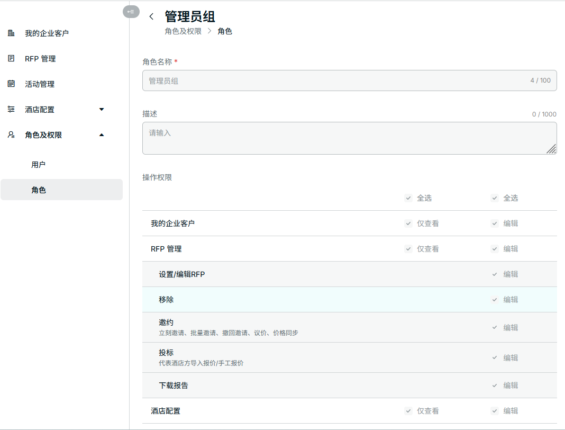Click the 邀约 row label
This screenshot has height=430, width=565.
point(166,322)
